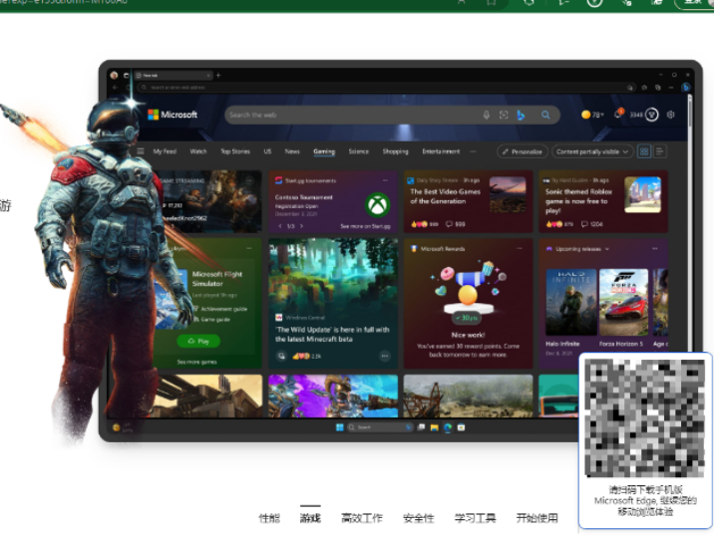Click the visual search camera icon

(504, 116)
